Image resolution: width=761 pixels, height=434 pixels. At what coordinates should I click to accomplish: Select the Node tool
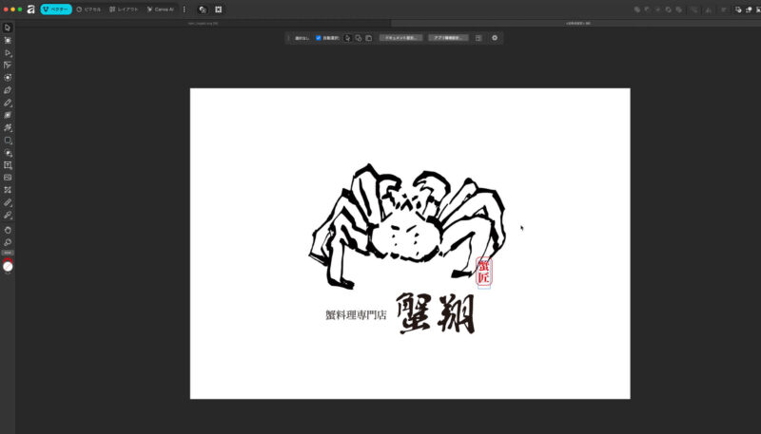8,53
